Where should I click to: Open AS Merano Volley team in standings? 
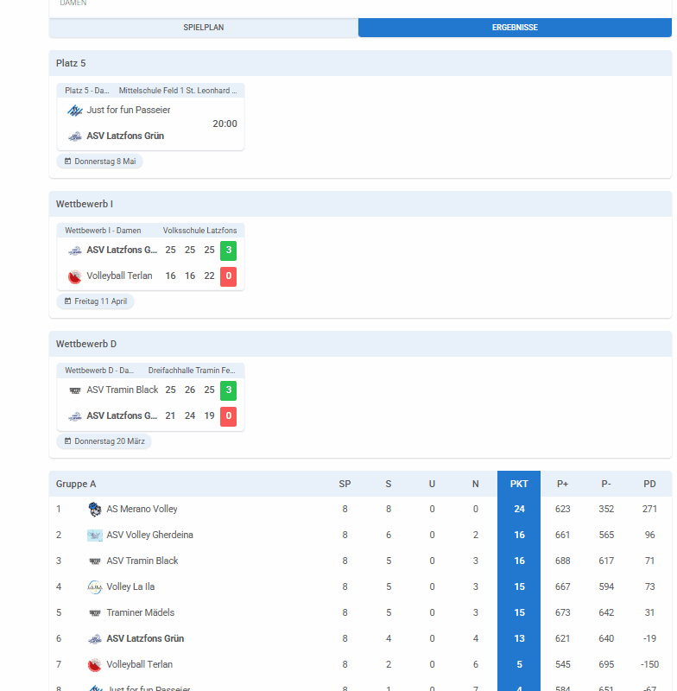pos(142,510)
